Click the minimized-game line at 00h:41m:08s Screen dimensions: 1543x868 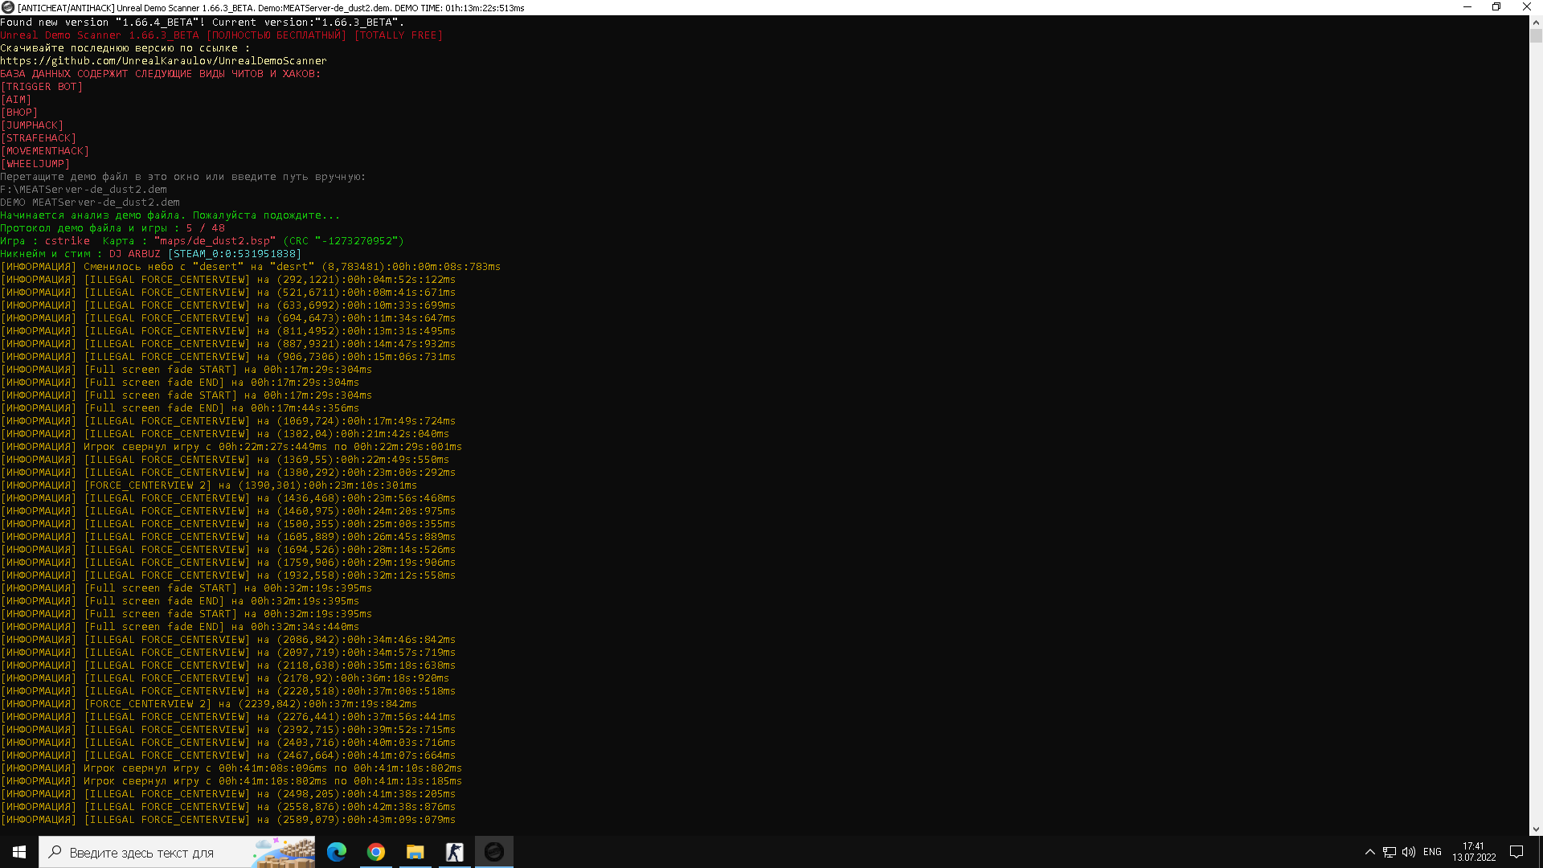tap(231, 768)
